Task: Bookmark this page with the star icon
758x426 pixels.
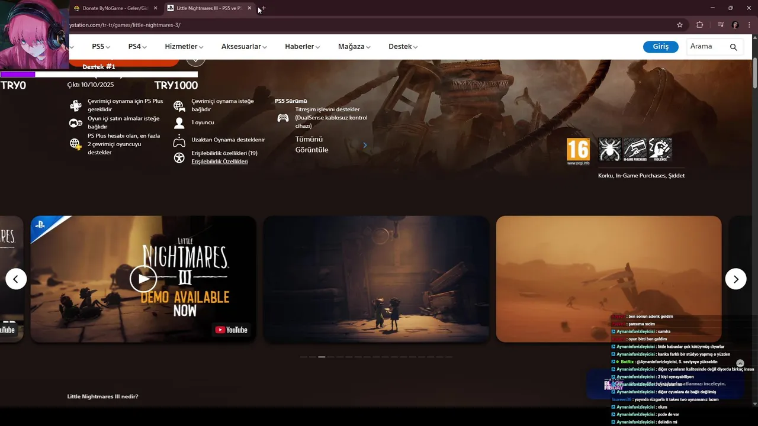Action: click(x=680, y=25)
